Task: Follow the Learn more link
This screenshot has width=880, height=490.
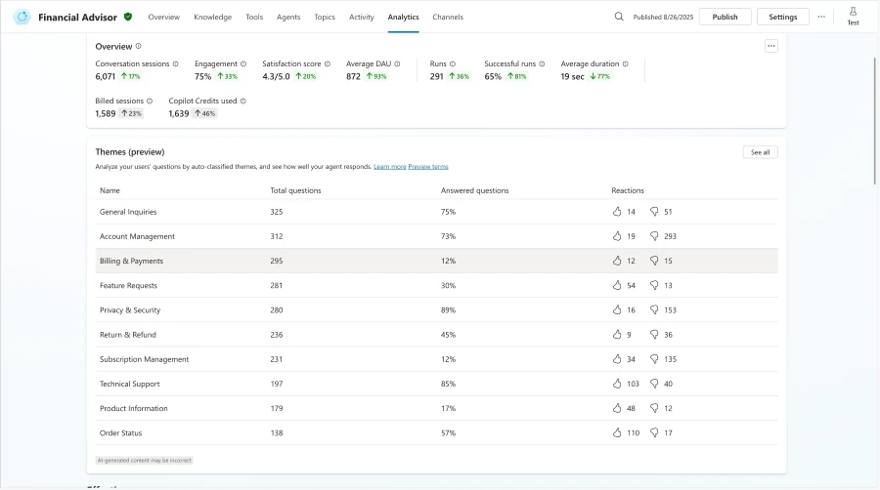Action: pyautogui.click(x=389, y=167)
